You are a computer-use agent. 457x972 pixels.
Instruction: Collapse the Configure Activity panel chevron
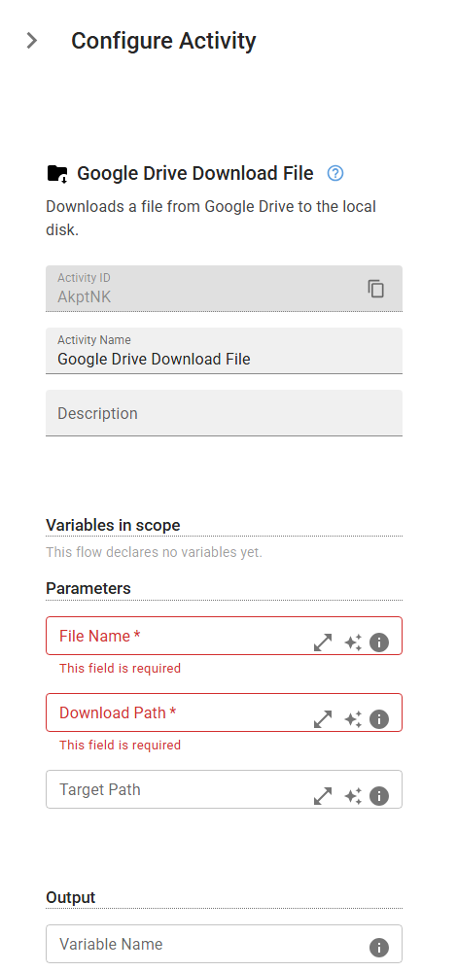(x=32, y=41)
